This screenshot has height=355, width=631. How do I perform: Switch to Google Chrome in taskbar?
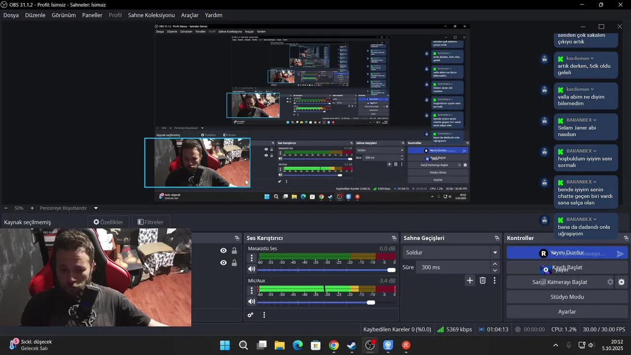334,345
